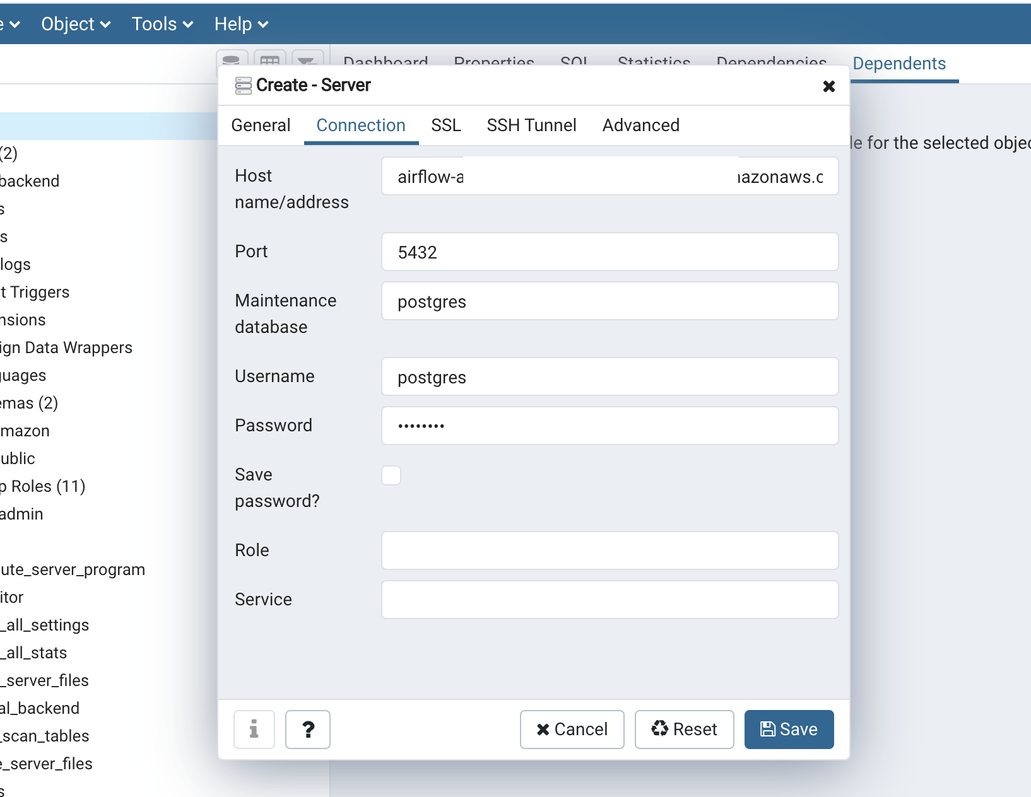Cancel the Create - Server dialog
The height and width of the screenshot is (797, 1031).
[x=572, y=730]
